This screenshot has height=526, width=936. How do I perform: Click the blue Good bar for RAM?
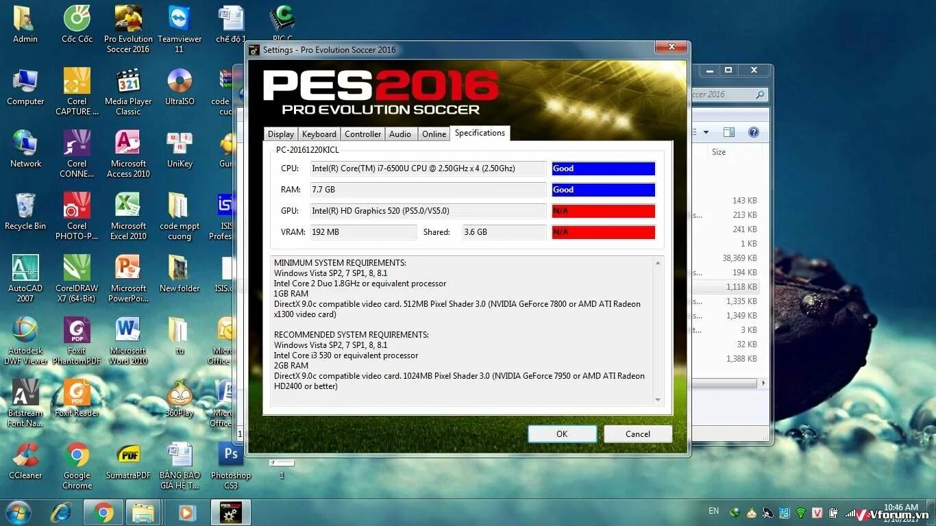pos(604,190)
